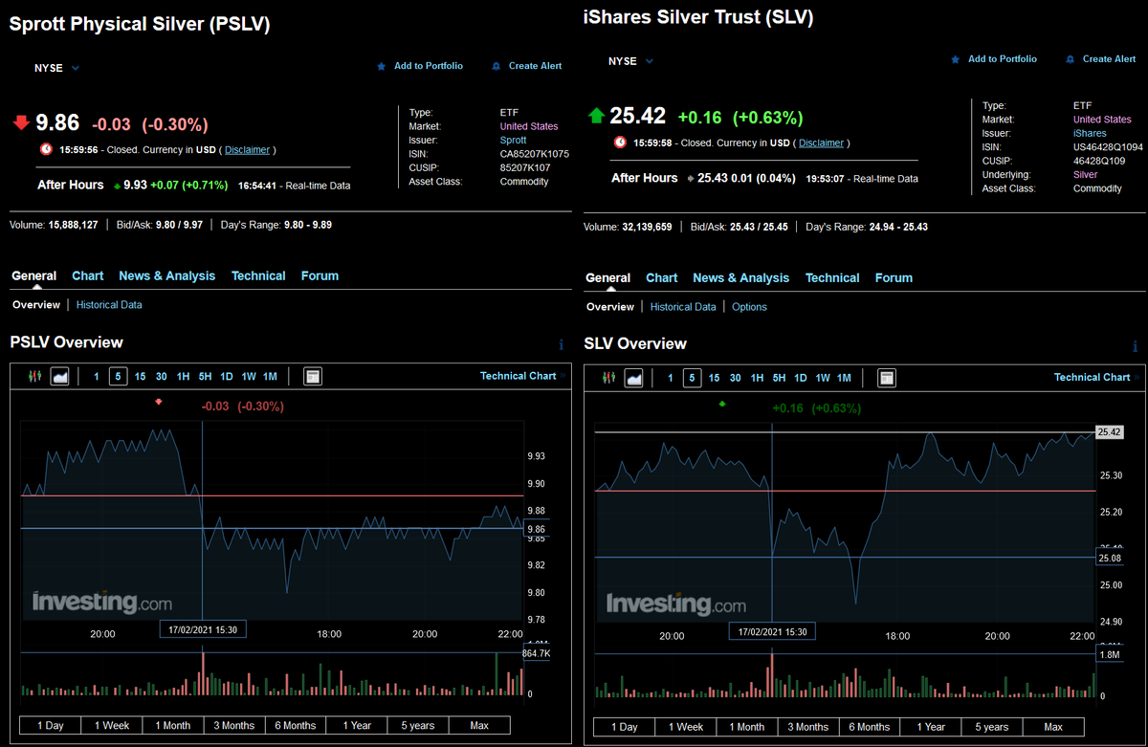
Task: Click SLV Disclaimer link
Action: coord(821,143)
